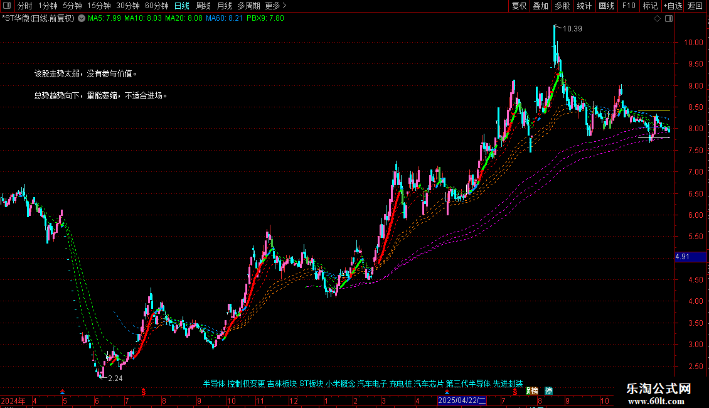Open the 充电桩 concept link

click(400, 384)
